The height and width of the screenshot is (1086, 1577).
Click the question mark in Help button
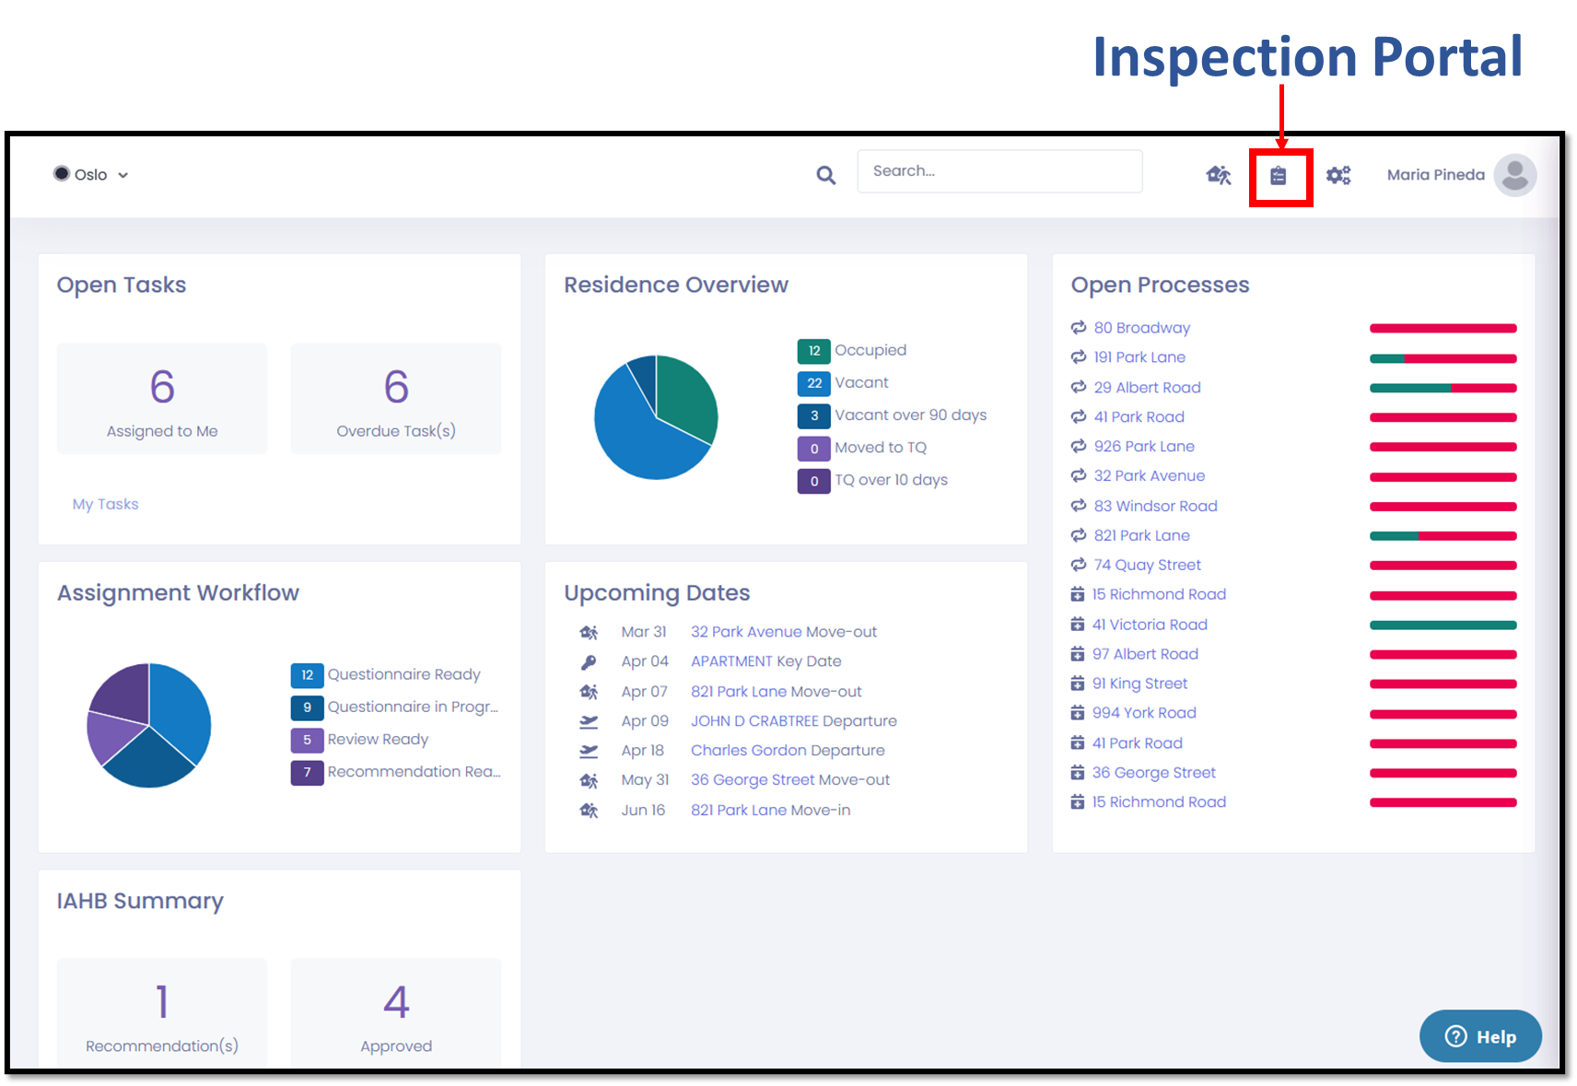coord(1455,1036)
